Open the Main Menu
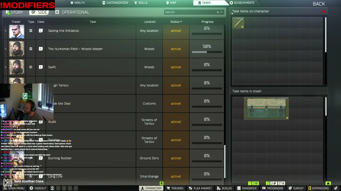Viewport: 341px width, 191px height. tap(14, 188)
